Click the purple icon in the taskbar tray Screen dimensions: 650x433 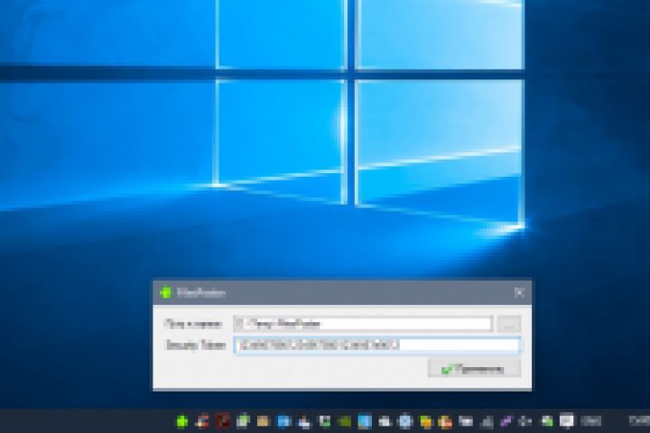point(506,421)
